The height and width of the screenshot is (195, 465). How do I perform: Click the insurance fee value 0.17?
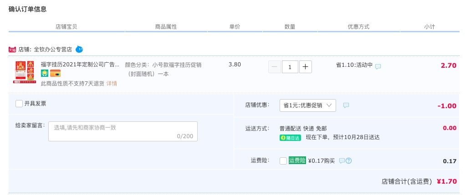pyautogui.click(x=450, y=161)
